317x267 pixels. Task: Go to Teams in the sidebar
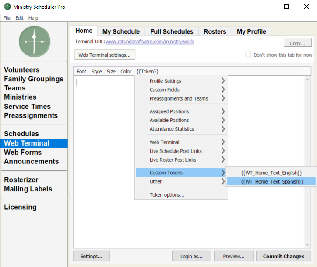coord(15,88)
